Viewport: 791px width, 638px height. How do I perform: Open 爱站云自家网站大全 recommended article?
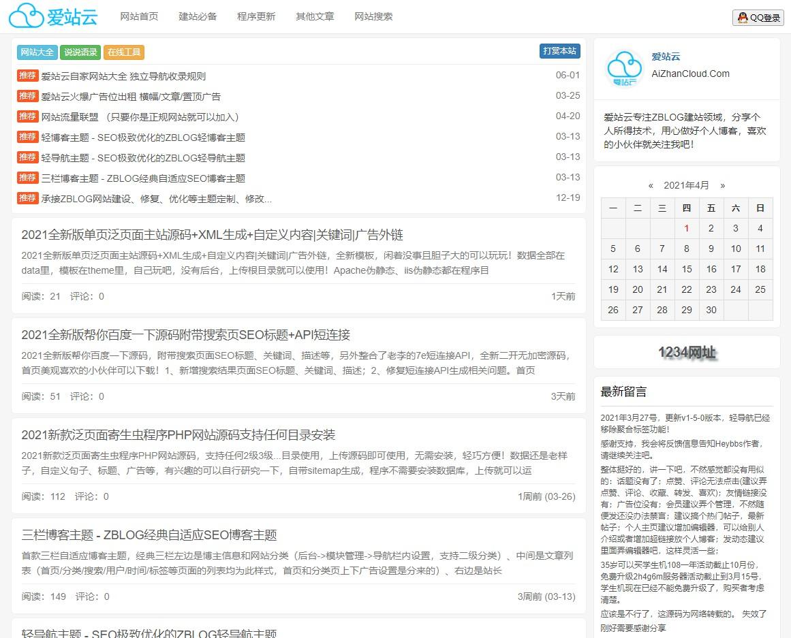(123, 76)
